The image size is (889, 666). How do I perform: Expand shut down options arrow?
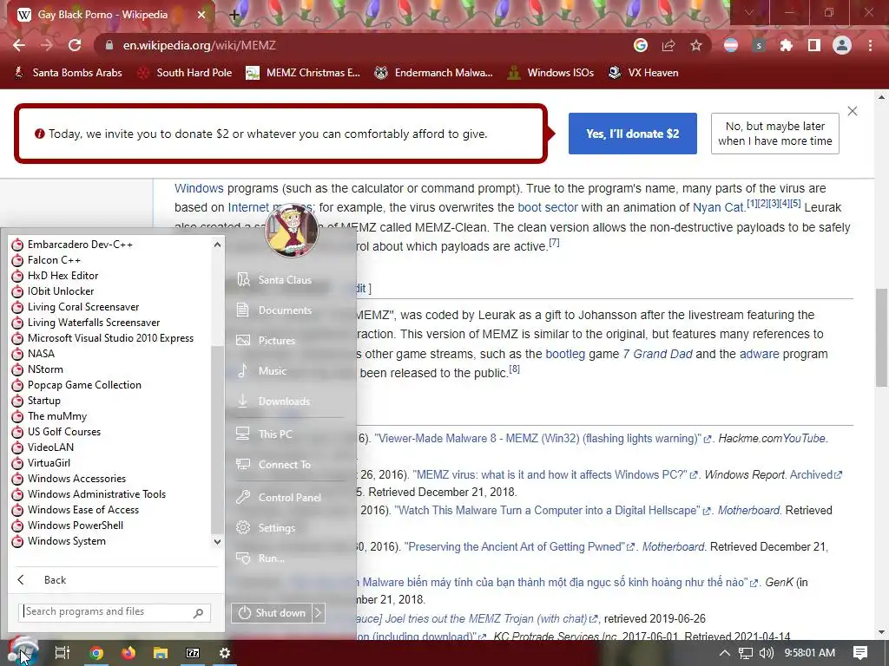(x=319, y=613)
